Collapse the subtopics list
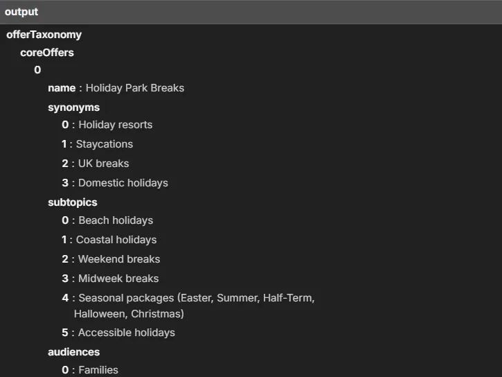 coord(72,202)
